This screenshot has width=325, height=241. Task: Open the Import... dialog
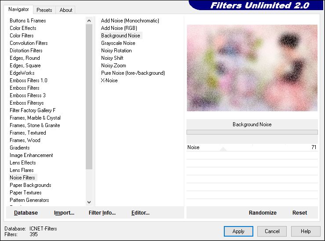(x=64, y=213)
